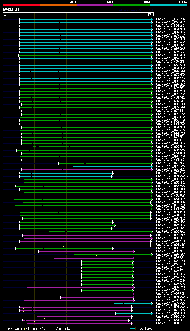Select the label UniRef100_C5Z336
The width and height of the screenshot is (190, 331).
click(x=171, y=150)
